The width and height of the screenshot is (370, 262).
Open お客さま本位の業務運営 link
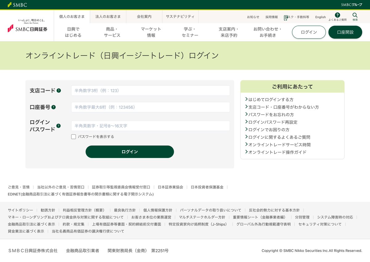[x=151, y=217]
